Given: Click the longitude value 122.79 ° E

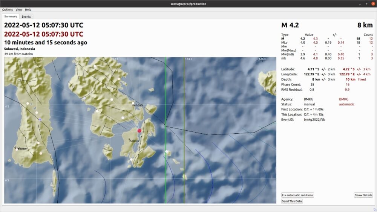Looking at the screenshot, I should (312, 74).
